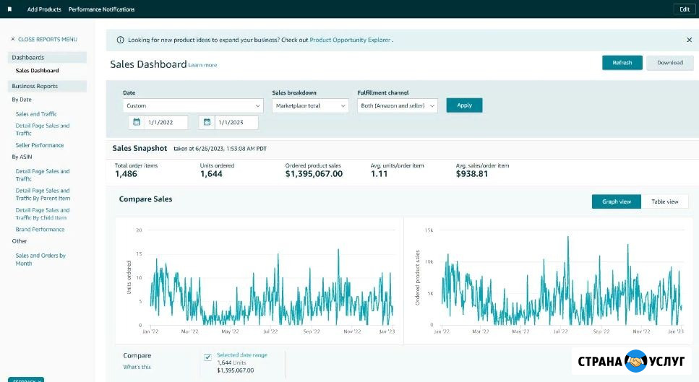The image size is (699, 382).
Task: Open the Product Opportunity Explorer link
Action: (x=350, y=40)
